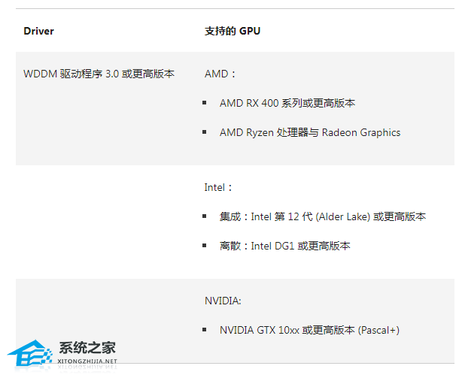The image size is (456, 375).
Task: Select the AMD RX 400 系列或更高版本 entry
Action: click(287, 103)
